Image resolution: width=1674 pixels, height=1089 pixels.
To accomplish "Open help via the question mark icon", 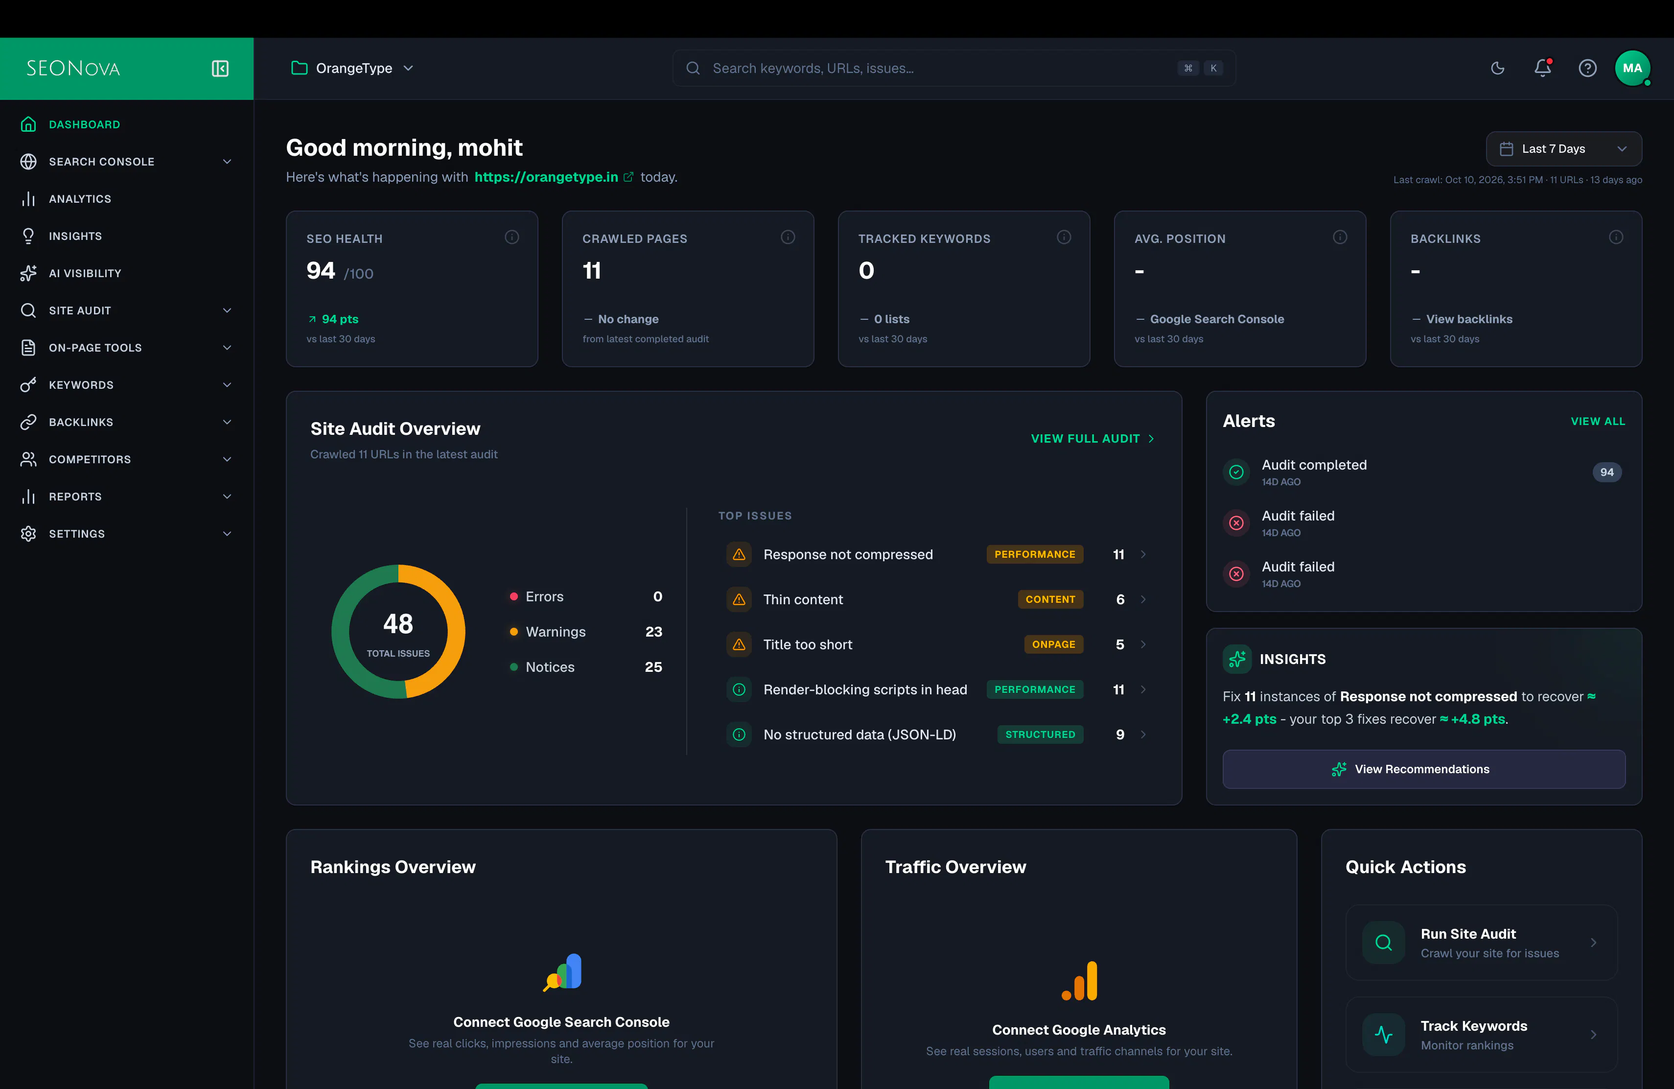I will pyautogui.click(x=1587, y=68).
